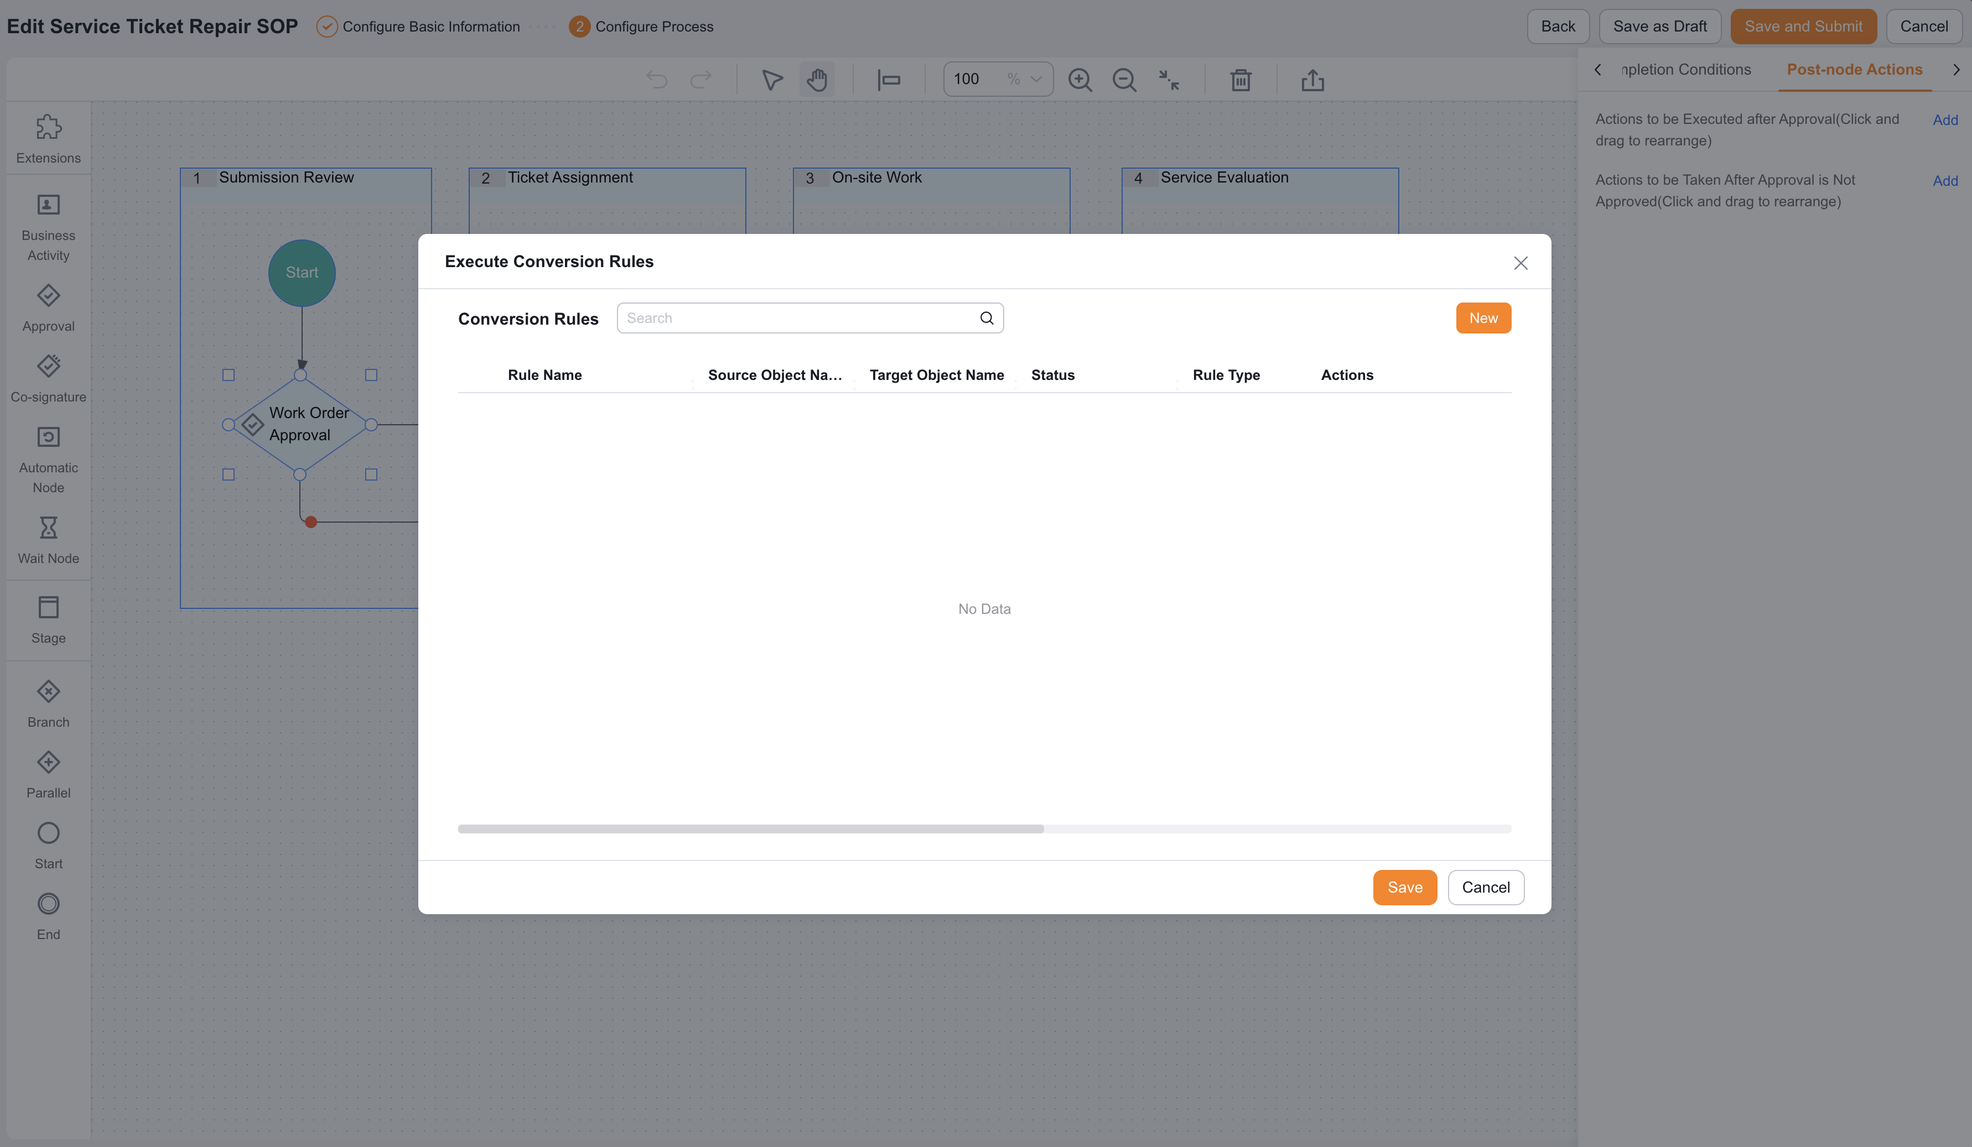Click the trash delete icon in the toolbar
Viewport: 1972px width, 1147px height.
1241,80
